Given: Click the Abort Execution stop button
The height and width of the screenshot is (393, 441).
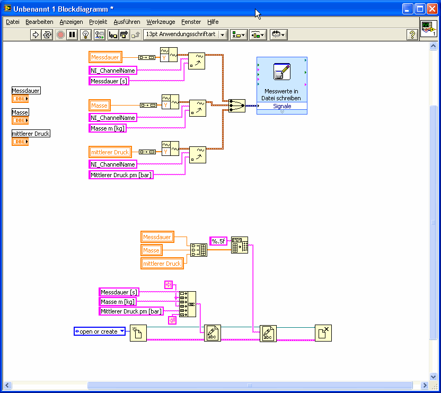Looking at the screenshot, I should pyautogui.click(x=60, y=34).
